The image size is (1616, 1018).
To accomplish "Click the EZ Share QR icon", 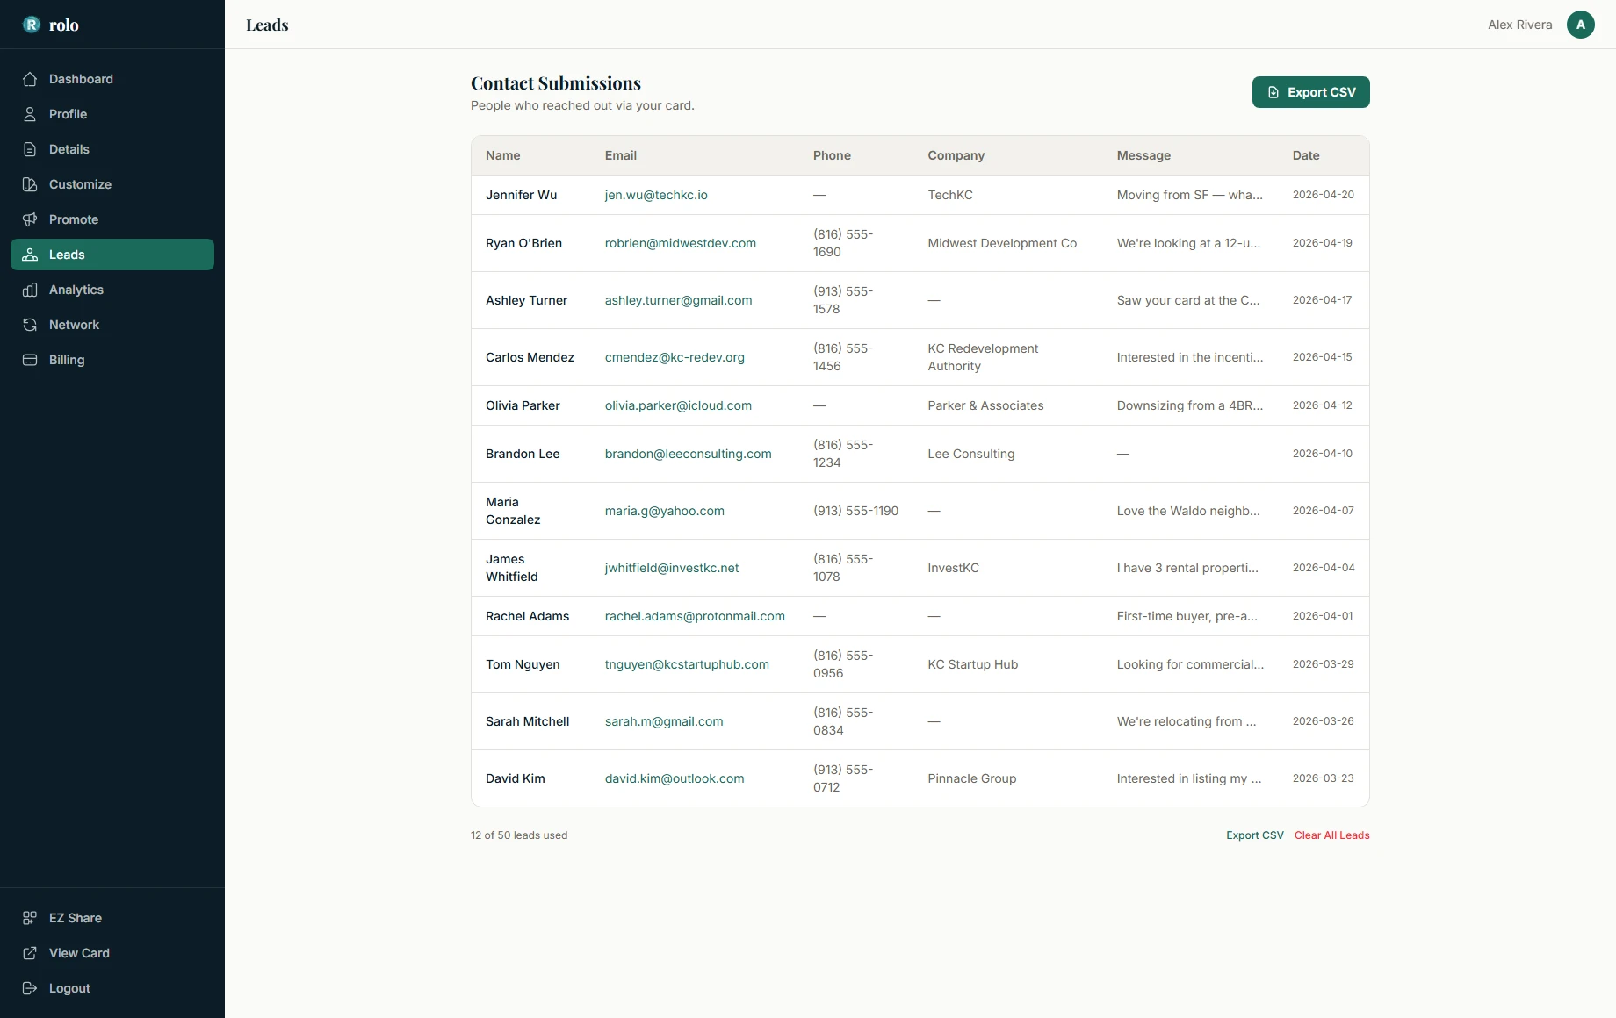I will pos(30,918).
